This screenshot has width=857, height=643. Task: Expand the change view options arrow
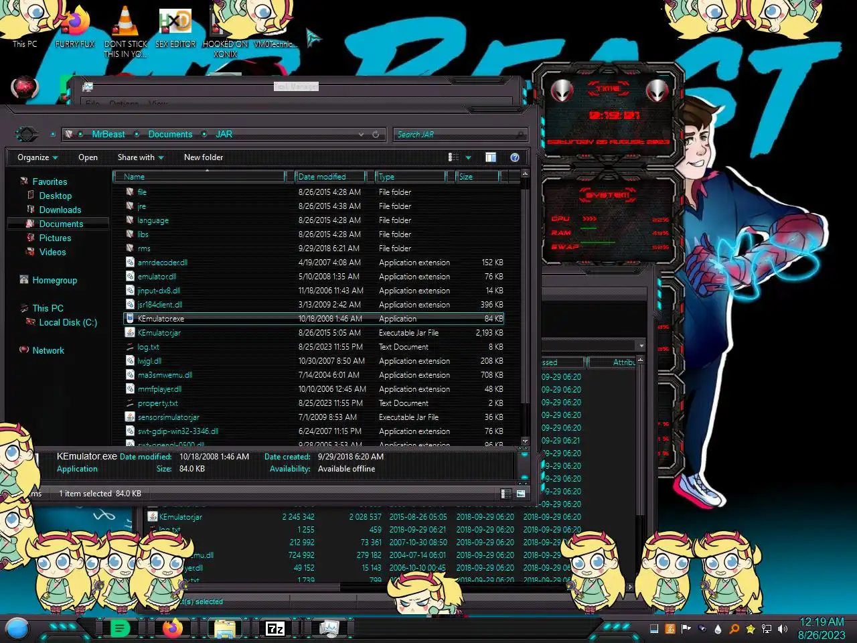[x=468, y=157]
